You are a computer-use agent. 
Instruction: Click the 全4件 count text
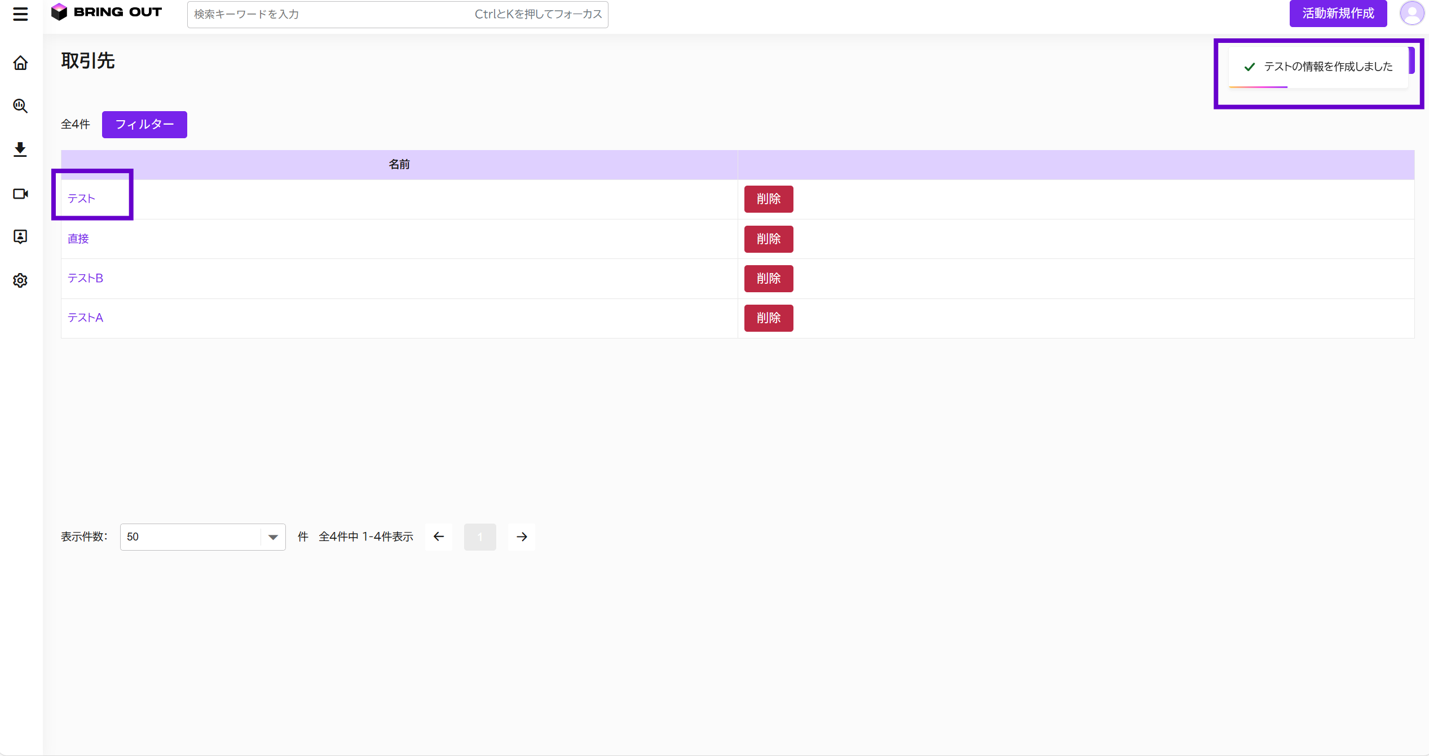tap(76, 125)
